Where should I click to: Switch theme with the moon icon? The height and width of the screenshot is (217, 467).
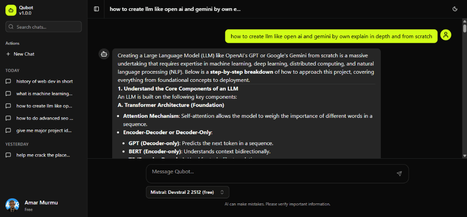455,9
